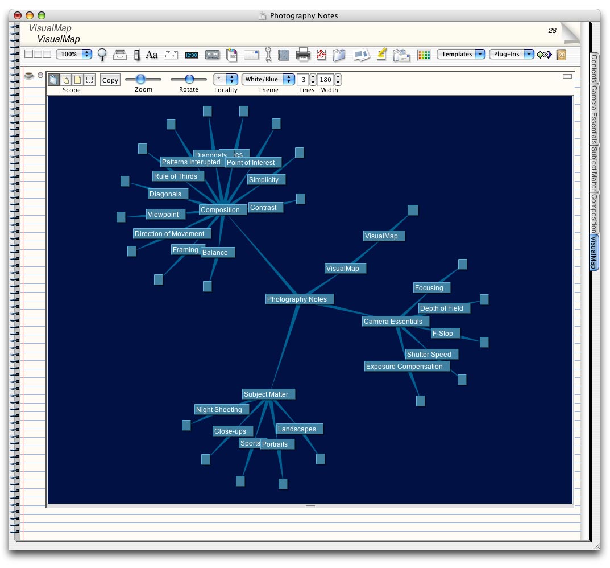Switch to the Camera Essentials side tab

tap(594, 115)
